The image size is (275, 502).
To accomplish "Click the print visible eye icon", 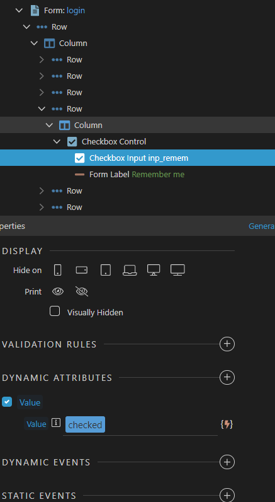I will coord(58,291).
